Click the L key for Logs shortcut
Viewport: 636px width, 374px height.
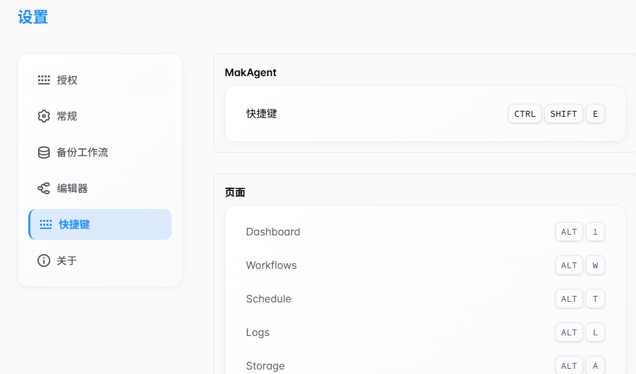click(595, 333)
